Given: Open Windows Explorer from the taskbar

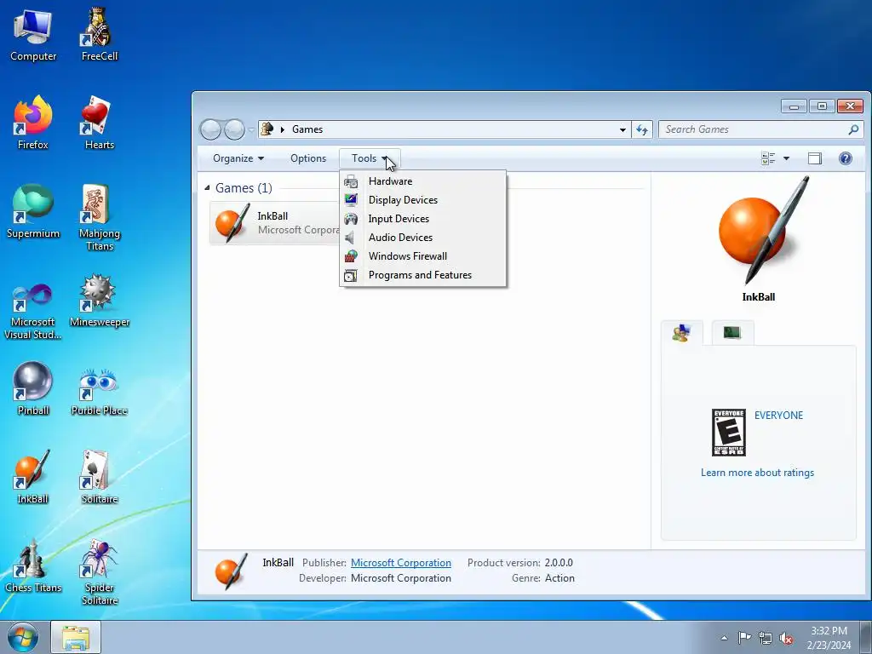Looking at the screenshot, I should [x=76, y=637].
